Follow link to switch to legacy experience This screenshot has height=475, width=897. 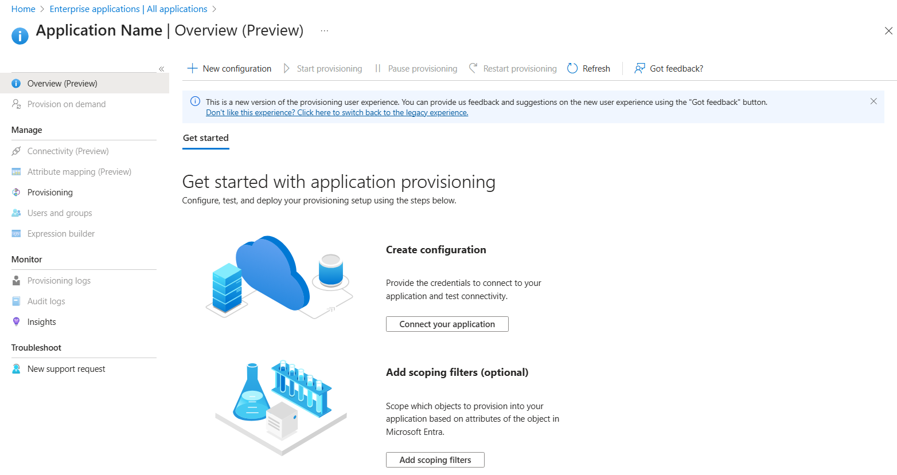[x=336, y=112]
